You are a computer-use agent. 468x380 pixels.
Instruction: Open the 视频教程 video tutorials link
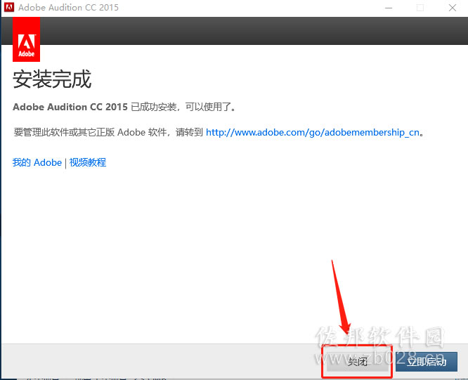click(x=88, y=162)
